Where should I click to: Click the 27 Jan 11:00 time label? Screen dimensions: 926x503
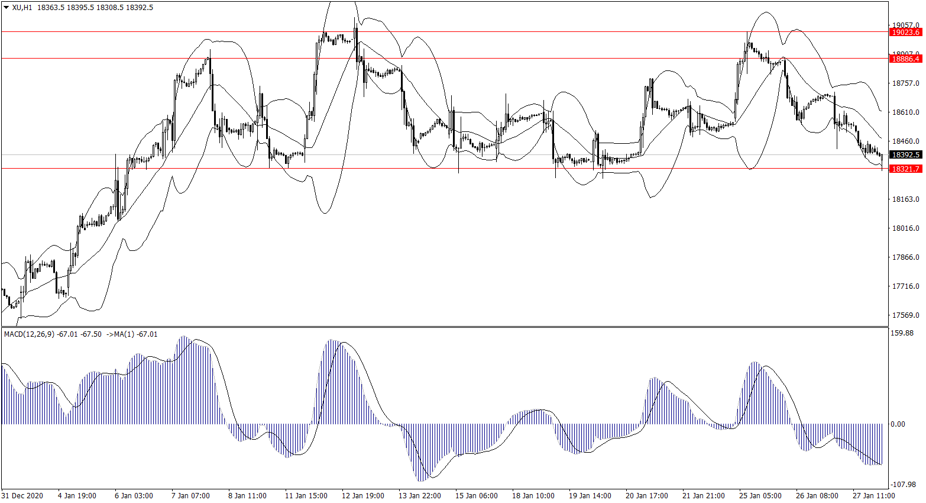click(x=873, y=496)
